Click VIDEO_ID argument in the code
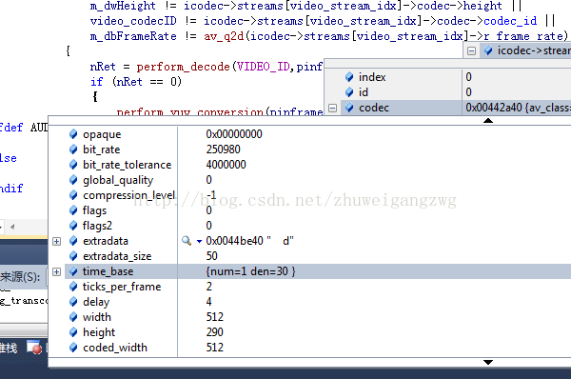This screenshot has height=379, width=571. click(264, 67)
